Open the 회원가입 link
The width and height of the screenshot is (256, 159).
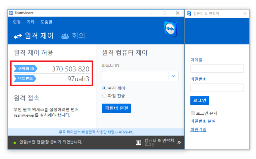(x=198, y=129)
